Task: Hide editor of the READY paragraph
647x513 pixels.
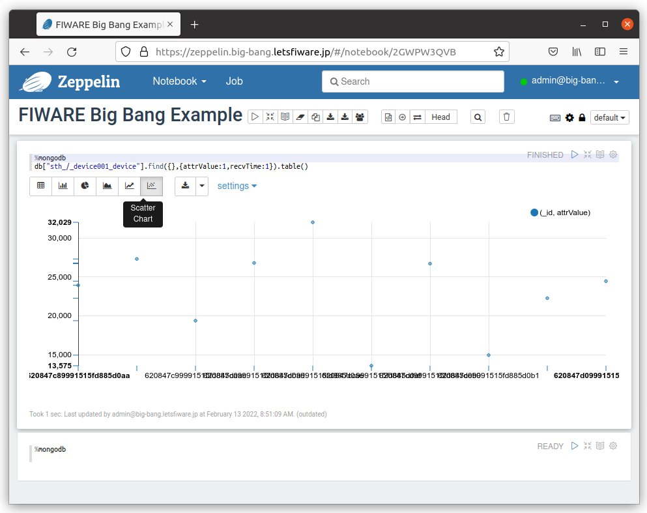Action: click(588, 446)
